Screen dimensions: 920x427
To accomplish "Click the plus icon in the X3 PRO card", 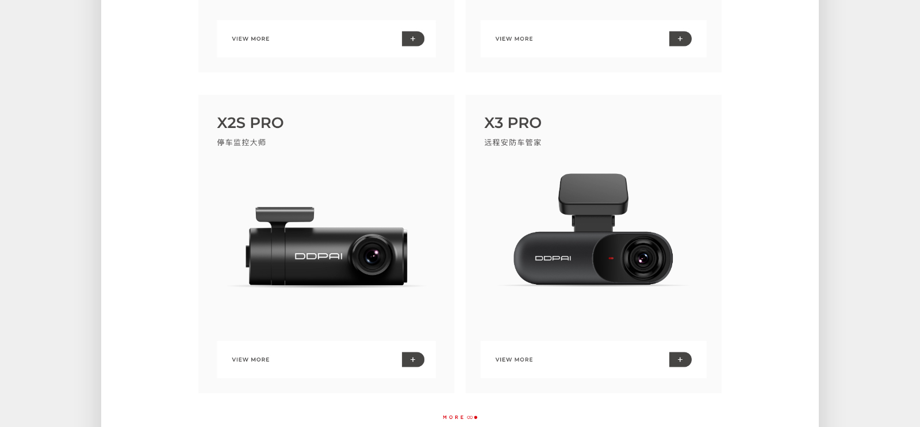I will tap(680, 359).
